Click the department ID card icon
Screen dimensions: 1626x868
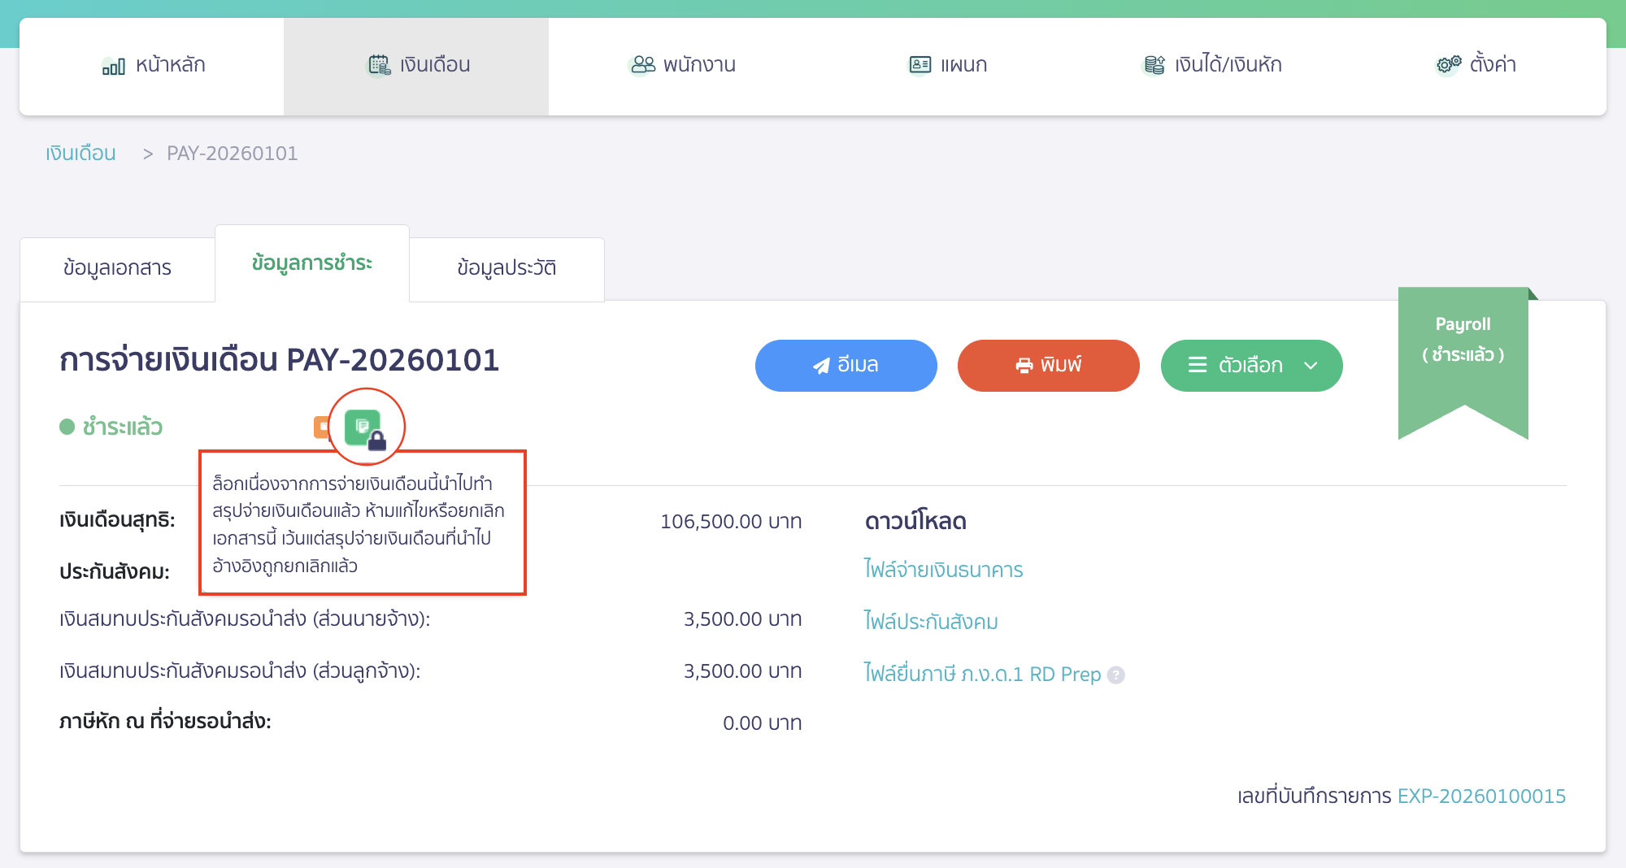pos(920,65)
